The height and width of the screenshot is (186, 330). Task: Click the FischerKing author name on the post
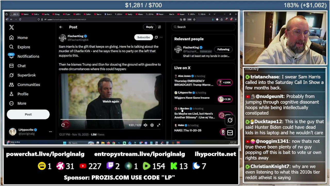tap(75, 36)
